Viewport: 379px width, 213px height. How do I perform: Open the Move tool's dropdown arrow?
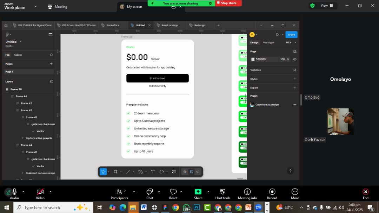pyautogui.click(x=108, y=172)
